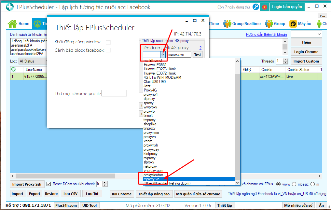Collapse the dcom name dropdown arrow

coord(163,54)
